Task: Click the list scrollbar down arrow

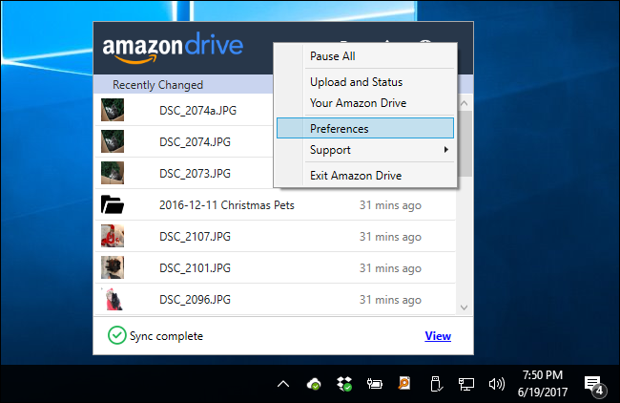Action: click(x=465, y=308)
